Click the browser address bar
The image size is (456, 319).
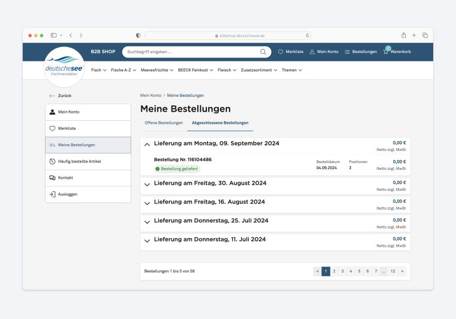pyautogui.click(x=228, y=35)
